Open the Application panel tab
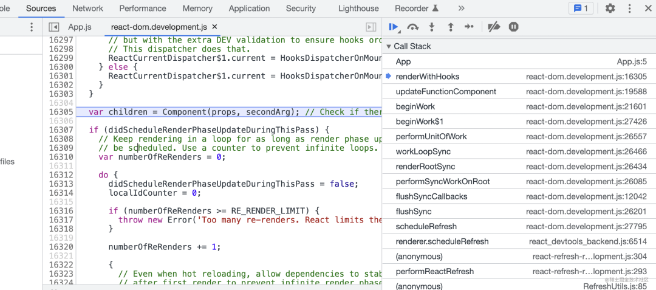 [x=250, y=9]
